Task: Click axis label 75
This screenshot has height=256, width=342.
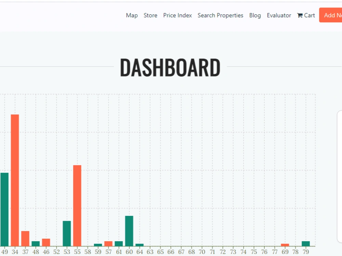Action: [x=254, y=252]
